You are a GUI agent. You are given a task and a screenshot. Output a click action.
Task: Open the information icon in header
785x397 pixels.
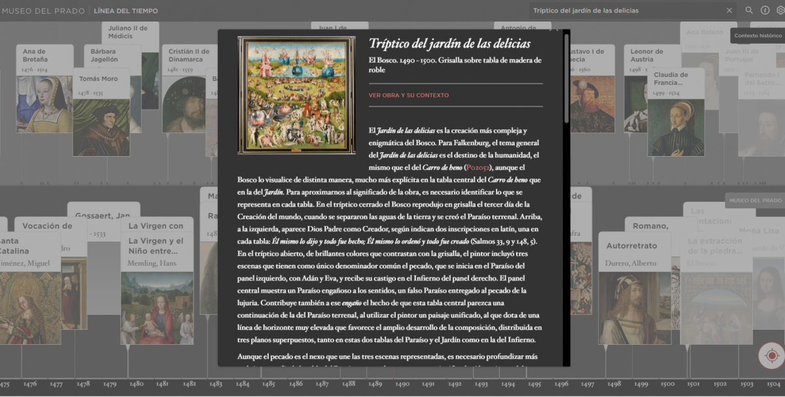765,10
